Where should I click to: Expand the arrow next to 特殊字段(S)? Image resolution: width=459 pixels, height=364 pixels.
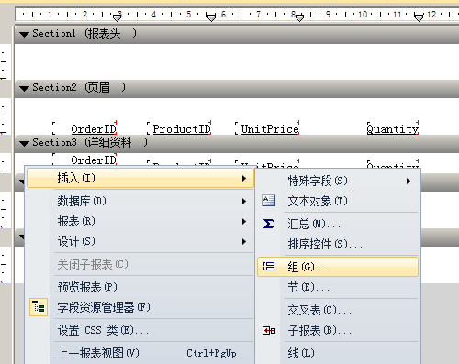[x=409, y=182]
